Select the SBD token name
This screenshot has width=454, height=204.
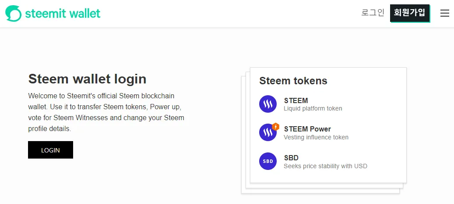point(291,158)
